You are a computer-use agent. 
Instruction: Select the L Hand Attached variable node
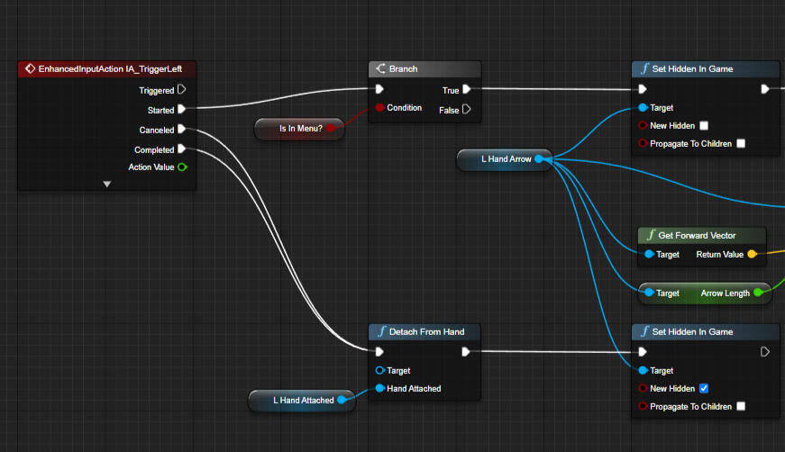(x=302, y=400)
